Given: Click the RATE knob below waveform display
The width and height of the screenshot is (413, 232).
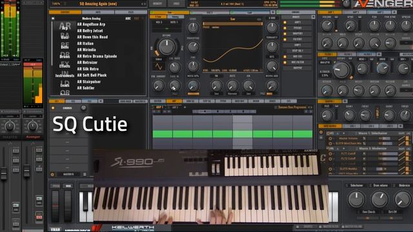Looking at the screenshot, I should [x=232, y=86].
